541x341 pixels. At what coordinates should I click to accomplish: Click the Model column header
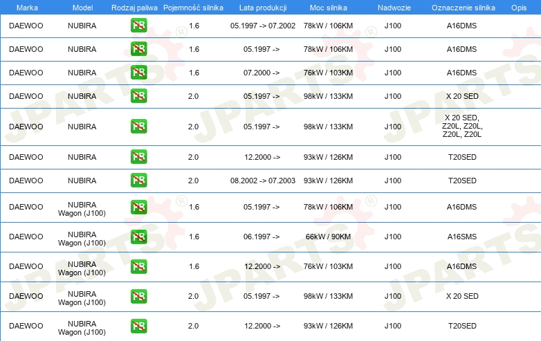(82, 8)
